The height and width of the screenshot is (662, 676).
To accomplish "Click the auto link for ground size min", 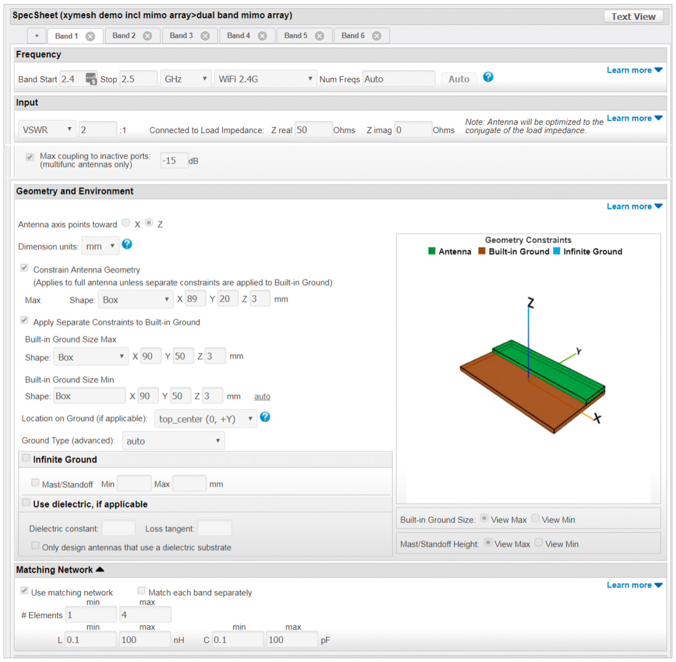I will 262,397.
